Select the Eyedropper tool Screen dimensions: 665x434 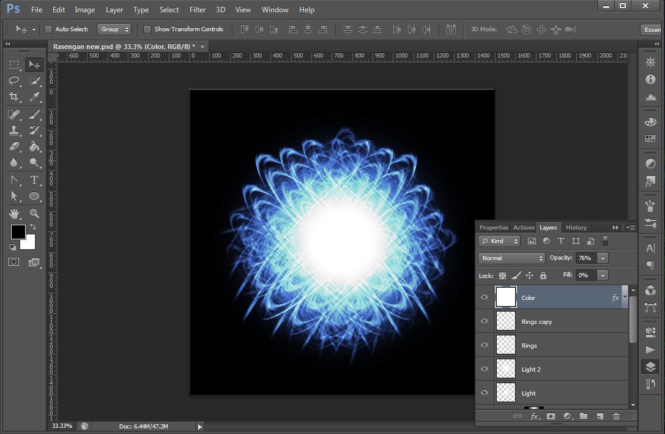coord(34,97)
